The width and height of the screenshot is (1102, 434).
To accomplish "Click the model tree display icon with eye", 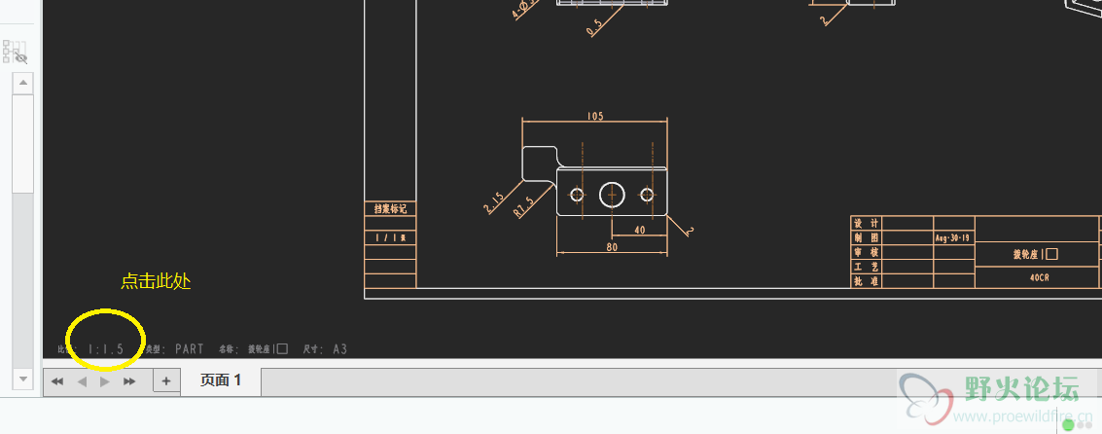I will 15,52.
